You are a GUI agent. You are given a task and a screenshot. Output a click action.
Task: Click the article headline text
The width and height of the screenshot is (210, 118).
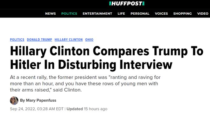point(107,58)
